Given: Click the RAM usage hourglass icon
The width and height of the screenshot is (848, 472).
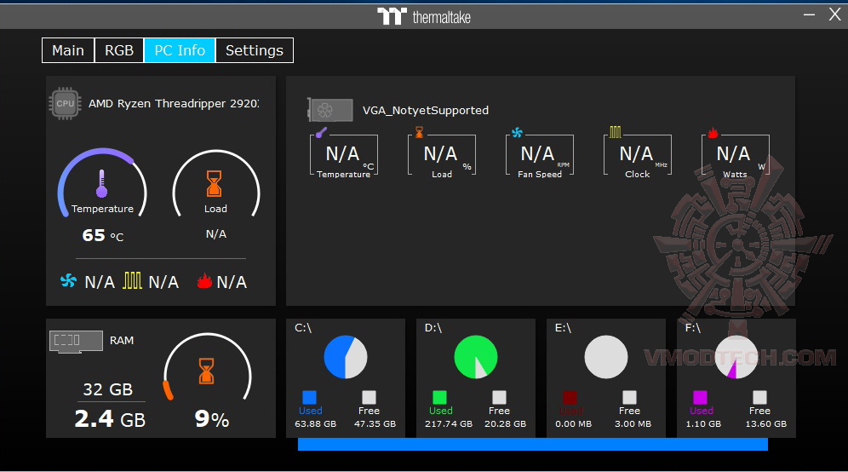Looking at the screenshot, I should point(206,371).
